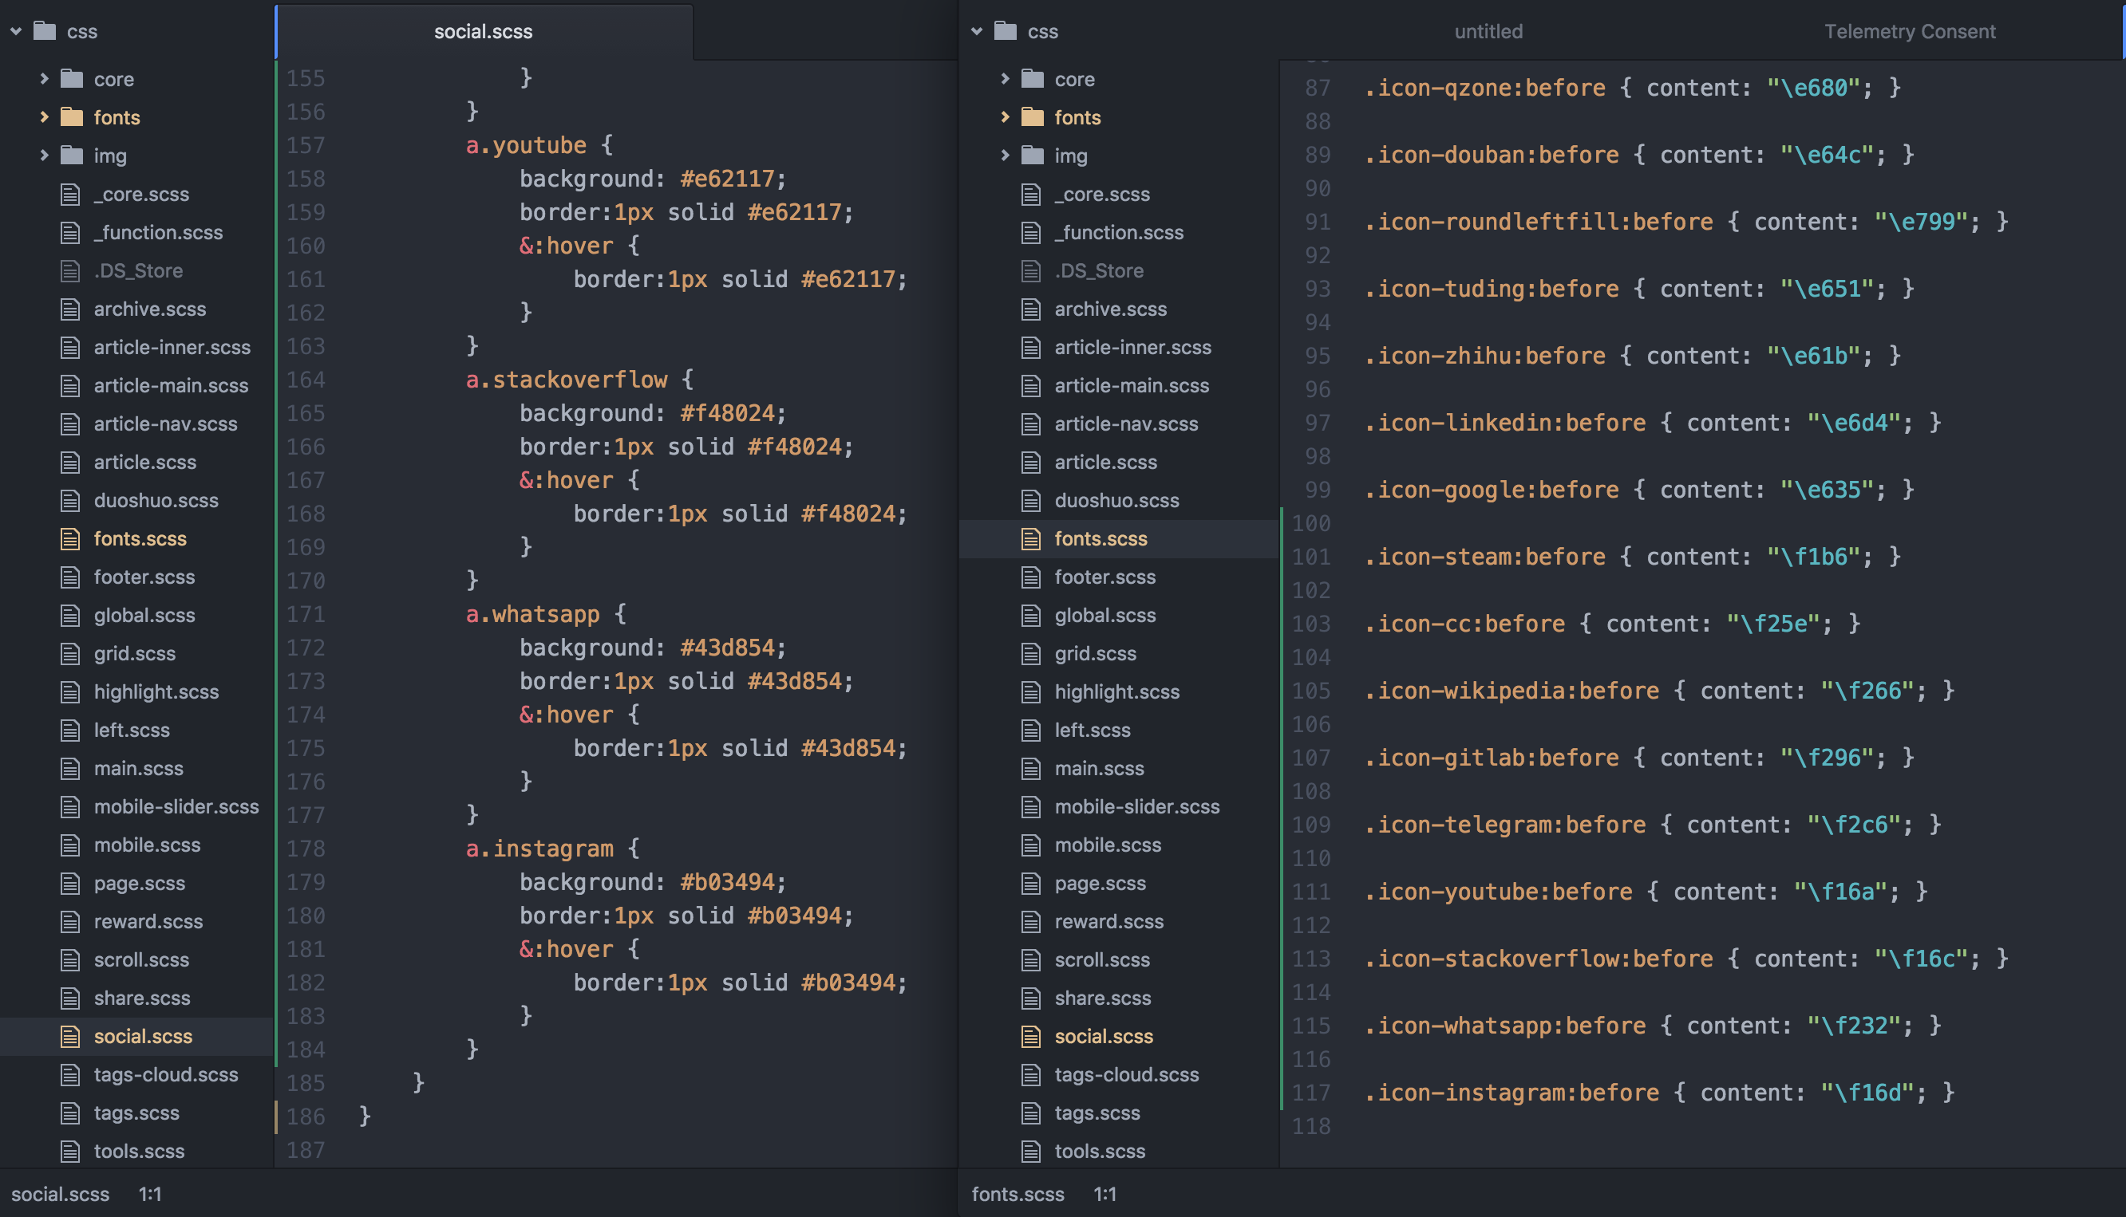The image size is (2126, 1217).
Task: Click the fonts.scss file icon in right sidebar
Action: [x=1031, y=539]
